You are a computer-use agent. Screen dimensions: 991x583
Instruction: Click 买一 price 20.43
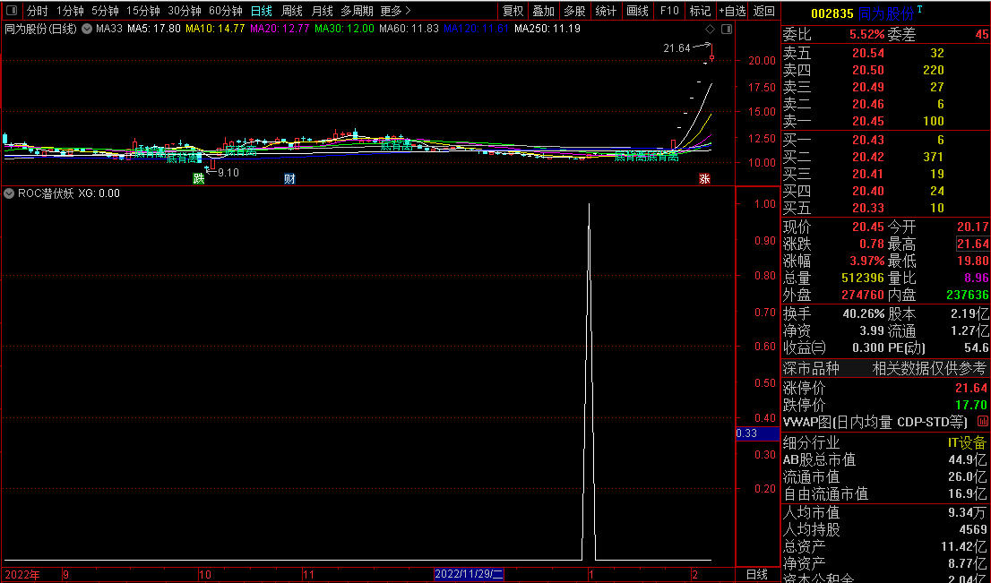pos(867,140)
